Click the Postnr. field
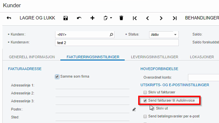 click(x=92, y=109)
